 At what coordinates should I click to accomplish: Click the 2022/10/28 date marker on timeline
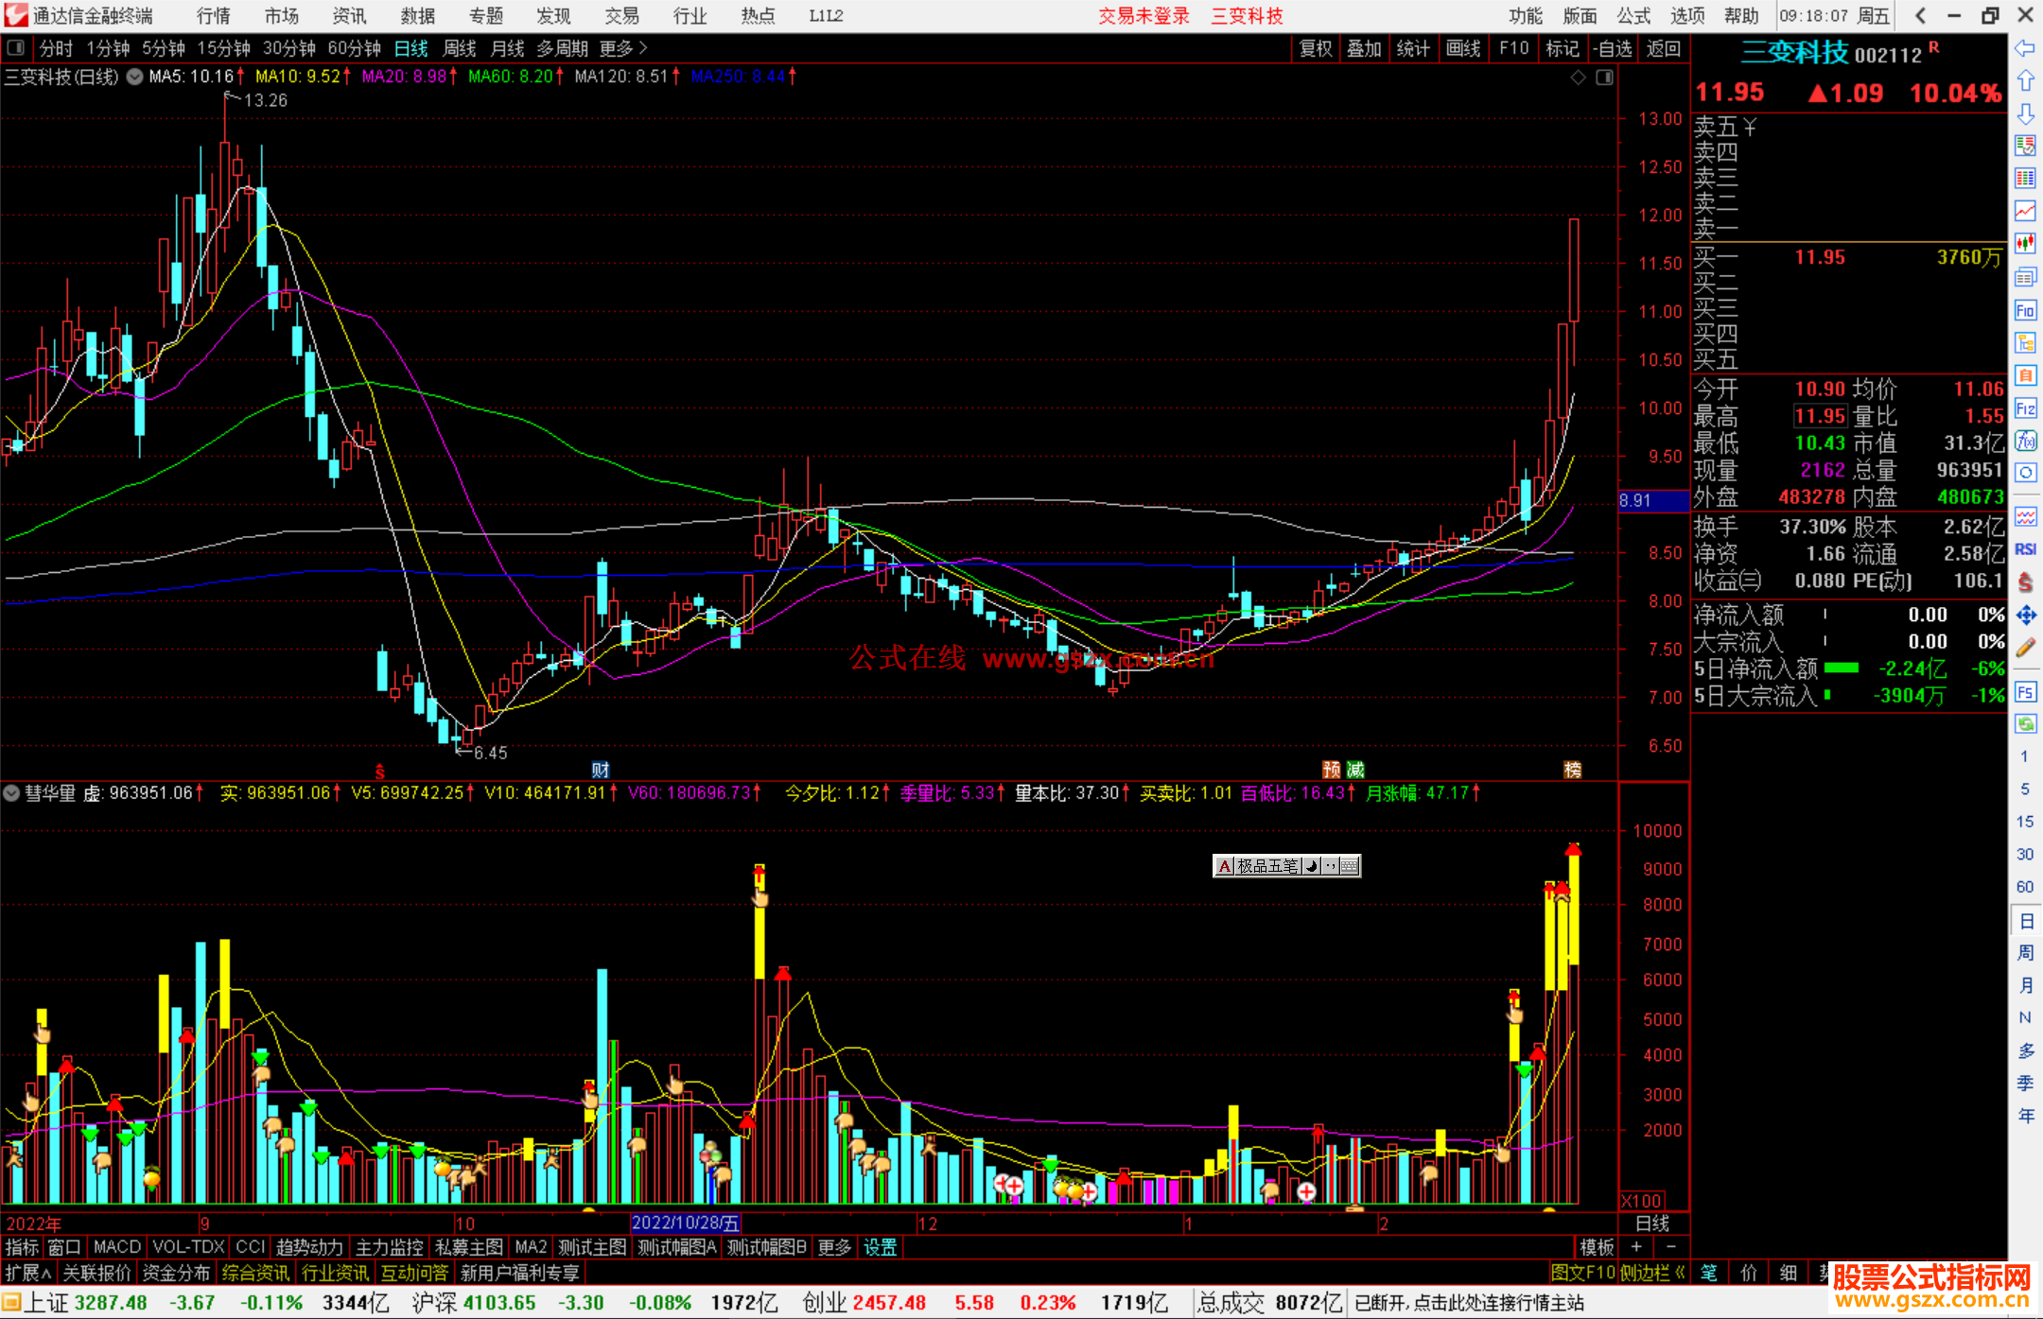685,1223
